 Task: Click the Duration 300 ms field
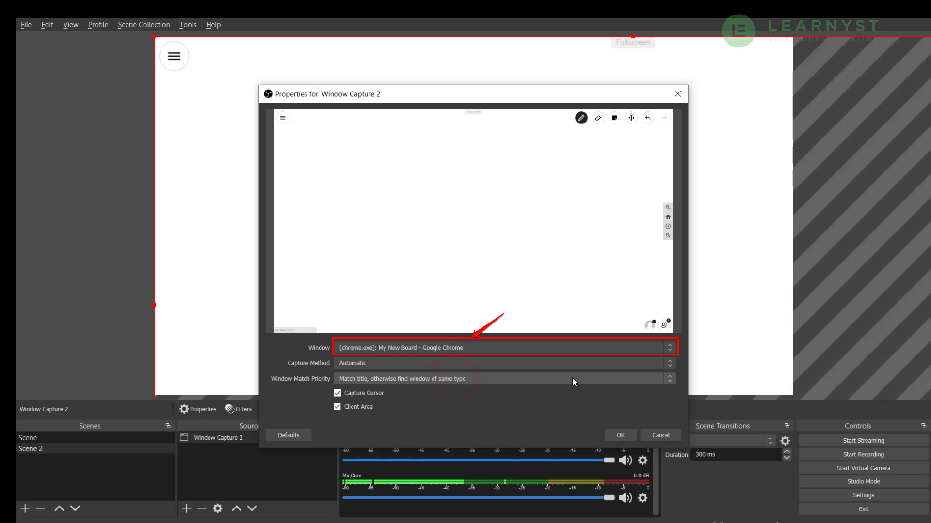click(x=736, y=454)
